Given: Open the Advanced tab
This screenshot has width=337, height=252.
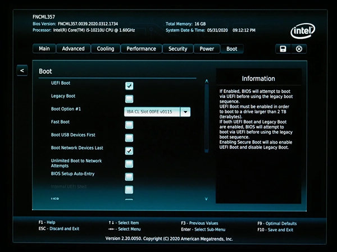Looking at the screenshot, I should tap(73, 49).
